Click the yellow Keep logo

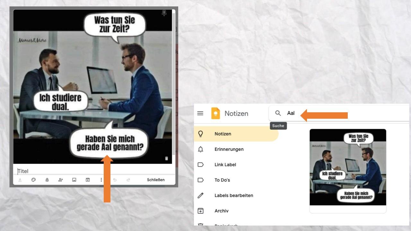coord(215,113)
